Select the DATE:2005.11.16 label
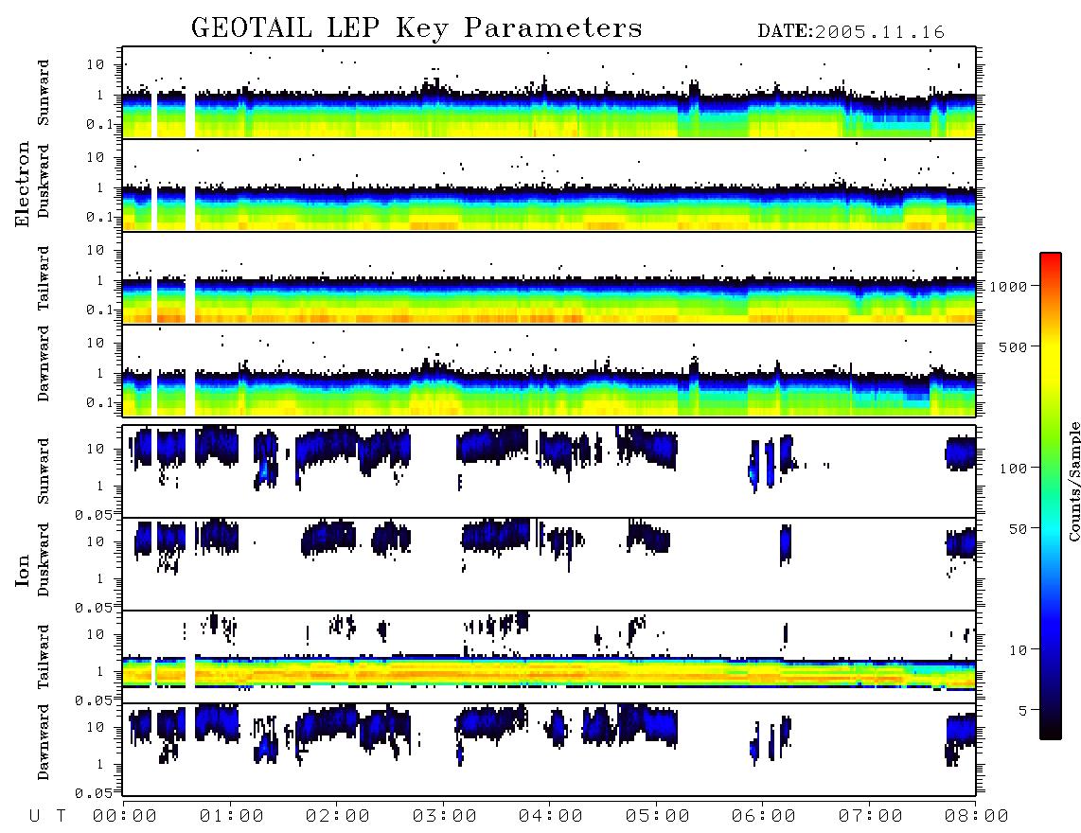This screenshot has height=833, width=1081. pyautogui.click(x=851, y=32)
